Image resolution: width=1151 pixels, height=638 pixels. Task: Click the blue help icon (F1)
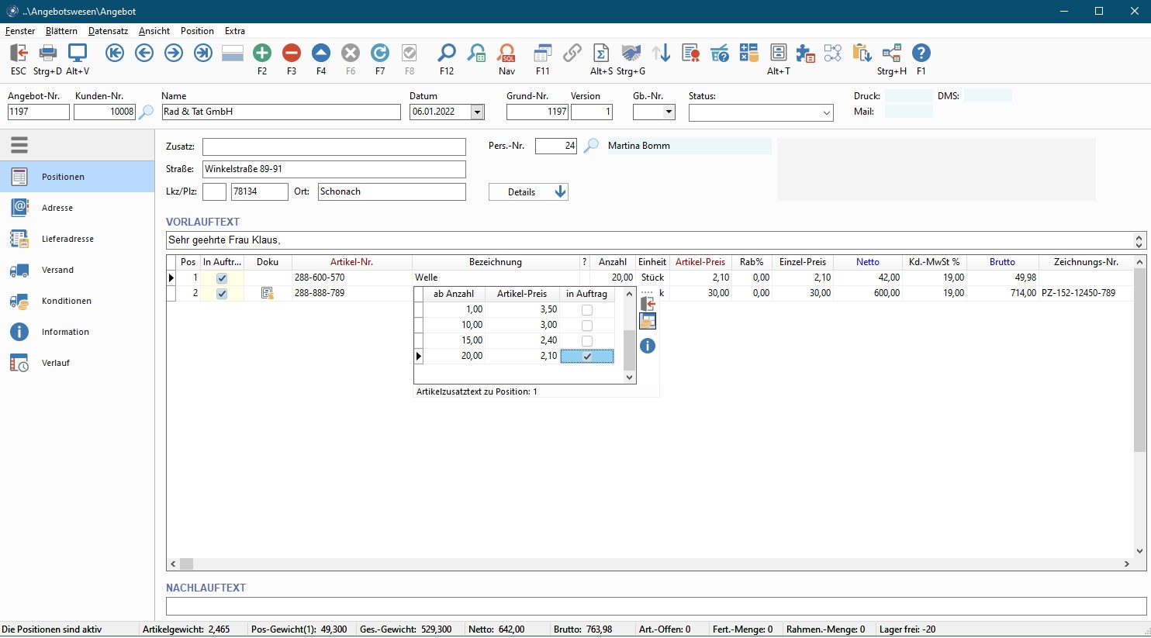tap(921, 53)
